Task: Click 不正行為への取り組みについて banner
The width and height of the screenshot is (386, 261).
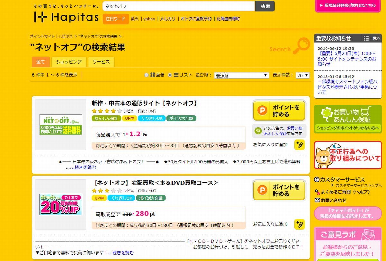Action: click(x=348, y=155)
